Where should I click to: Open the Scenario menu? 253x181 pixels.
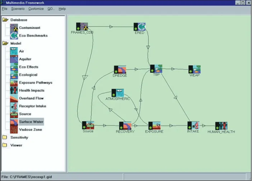(x=18, y=9)
